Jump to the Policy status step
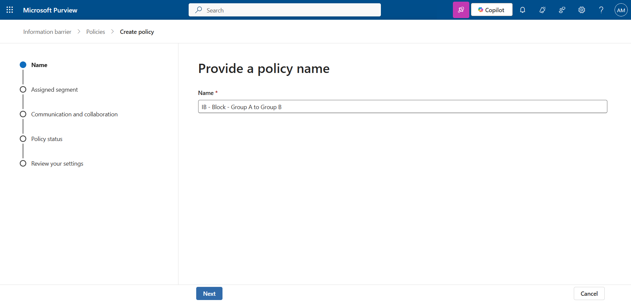 click(47, 139)
